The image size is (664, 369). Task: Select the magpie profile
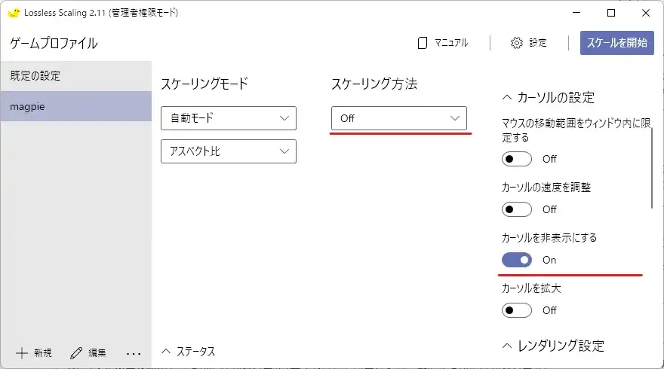pyautogui.click(x=75, y=106)
